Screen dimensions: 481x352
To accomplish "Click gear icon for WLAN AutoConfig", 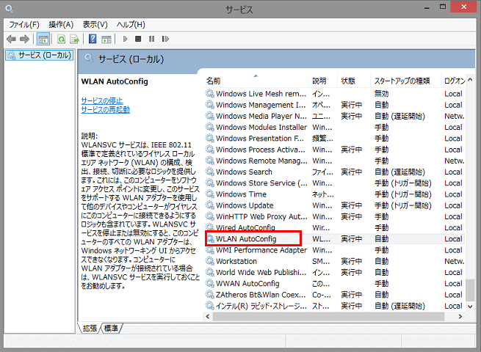I will click(211, 238).
